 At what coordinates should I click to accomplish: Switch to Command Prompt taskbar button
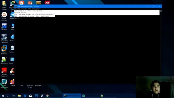click(x=72, y=96)
